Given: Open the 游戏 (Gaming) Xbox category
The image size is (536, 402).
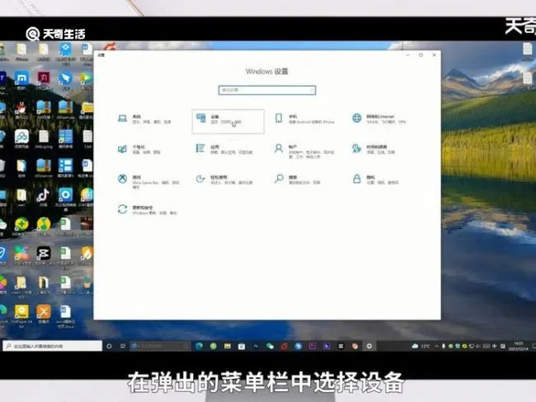Looking at the screenshot, I should [x=148, y=181].
